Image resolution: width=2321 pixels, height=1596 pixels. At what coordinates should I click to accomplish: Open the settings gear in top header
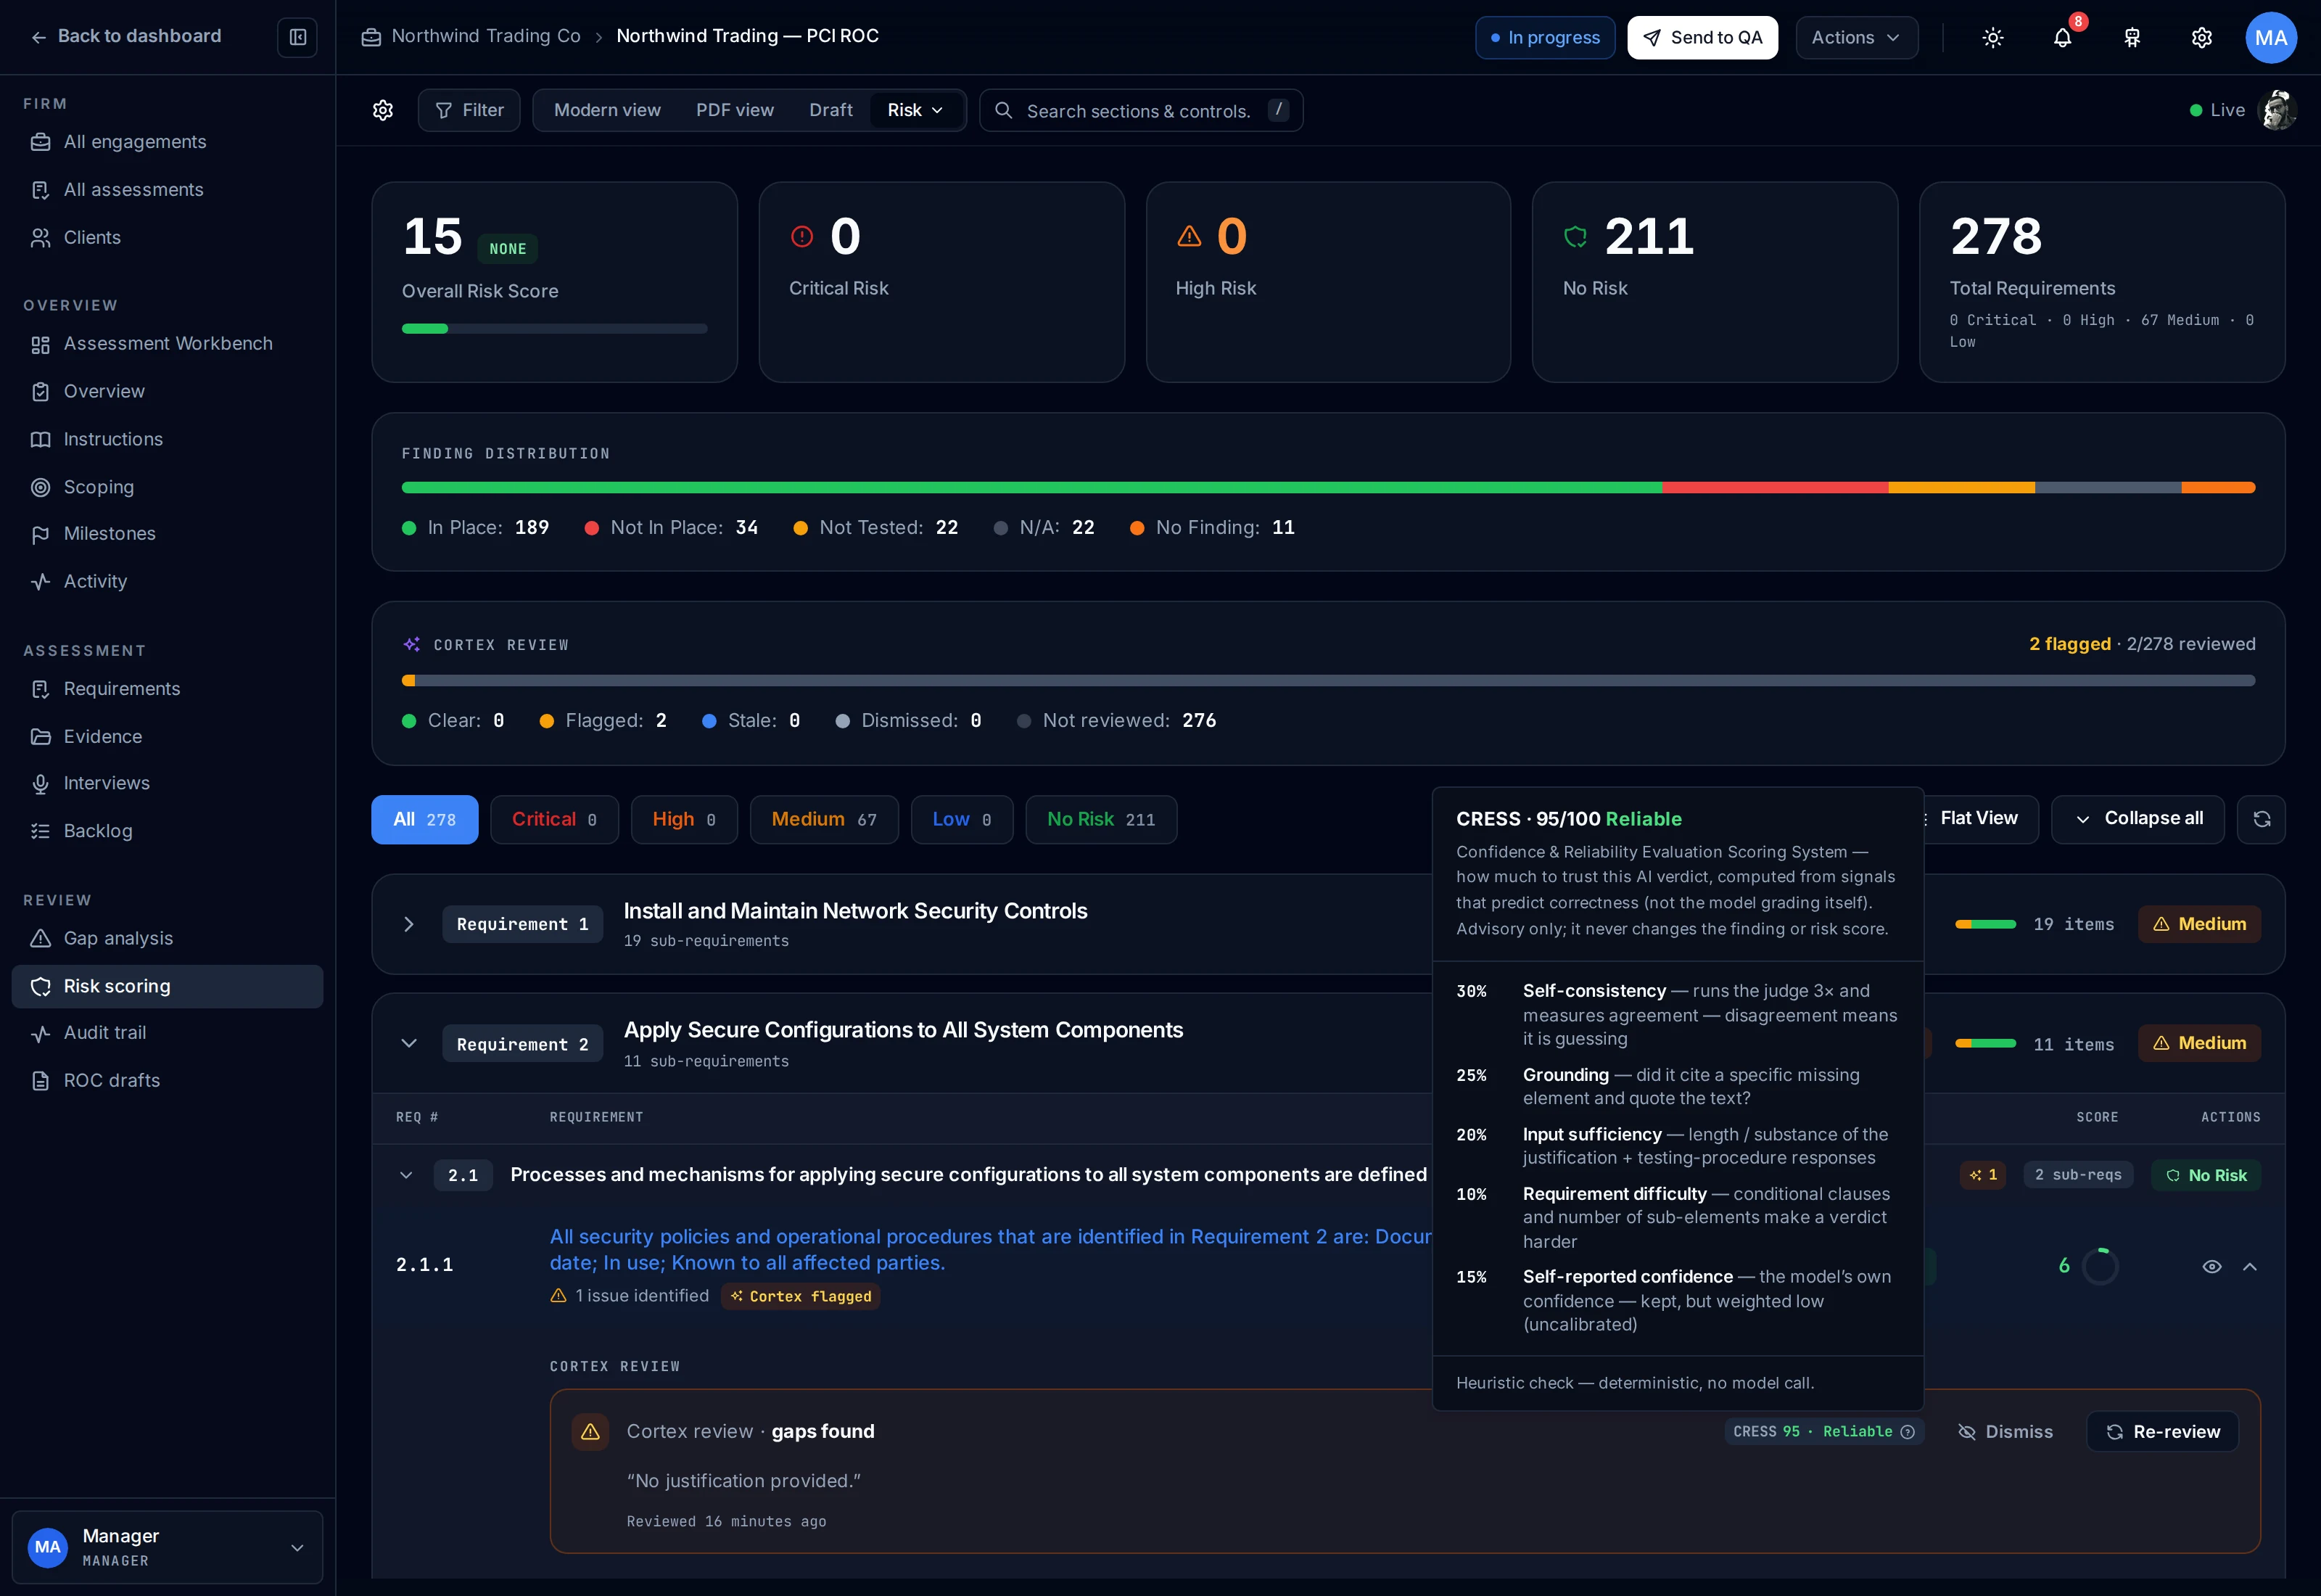2201,38
